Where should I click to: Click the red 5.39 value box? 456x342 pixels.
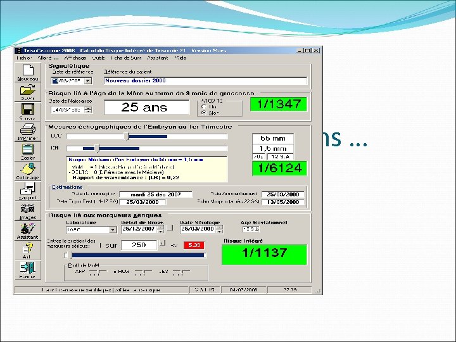pyautogui.click(x=194, y=245)
